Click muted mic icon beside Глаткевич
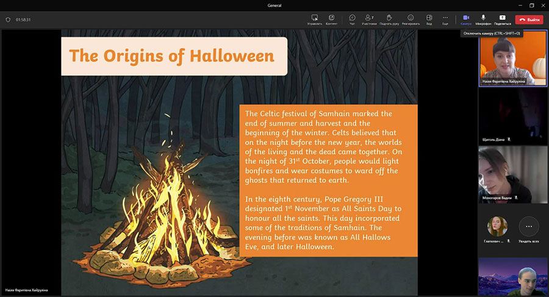Viewport: 549px width, 297px height. 508,241
